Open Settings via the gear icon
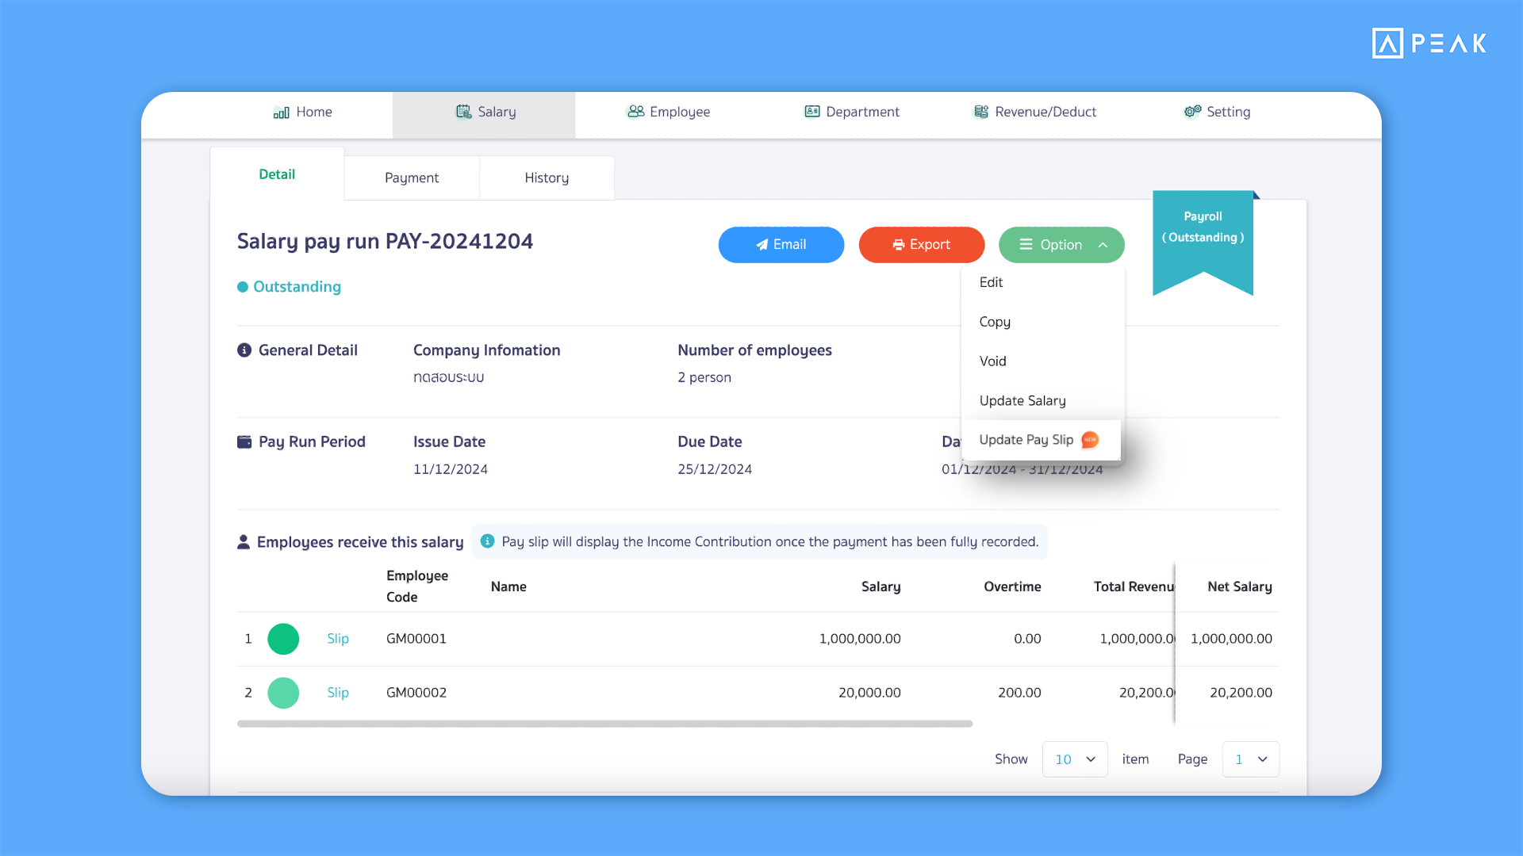Viewport: 1523px width, 856px height. pos(1191,112)
